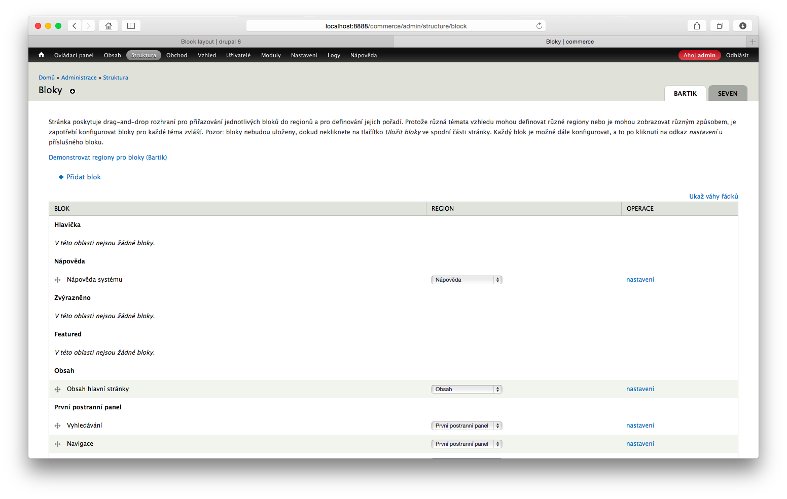Open region dropdown for Nápověda systému
This screenshot has height=499, width=787.
point(467,280)
